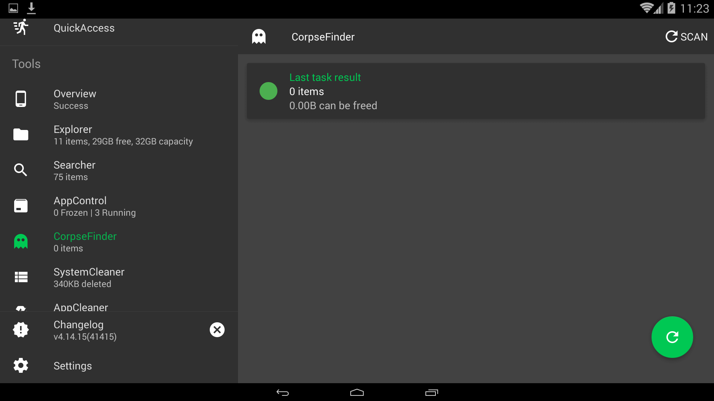
Task: Tap the green floating refresh button
Action: (672, 337)
